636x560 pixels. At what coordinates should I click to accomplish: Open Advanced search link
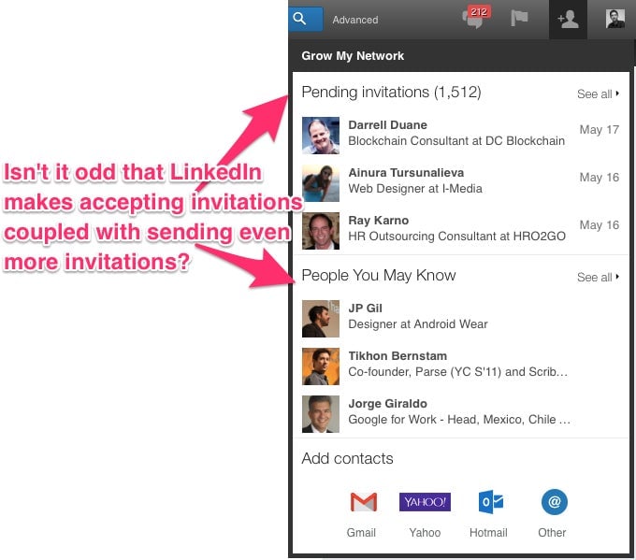pyautogui.click(x=354, y=20)
